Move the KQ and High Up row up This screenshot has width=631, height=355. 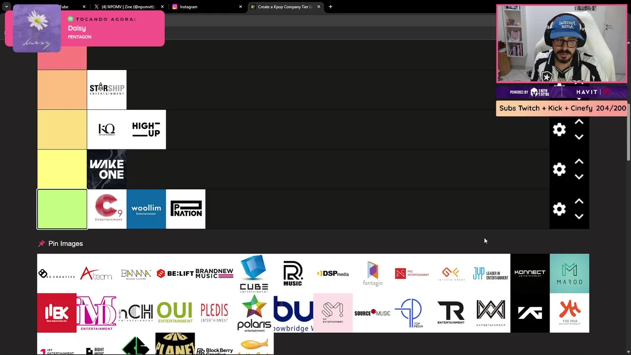(x=579, y=122)
